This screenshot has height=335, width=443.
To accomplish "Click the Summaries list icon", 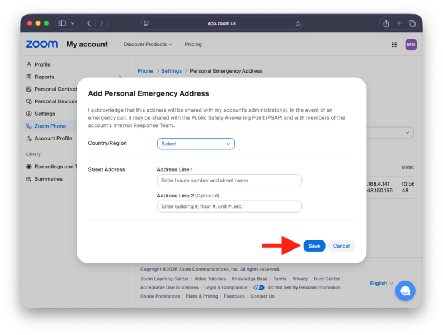I will coord(29,179).
